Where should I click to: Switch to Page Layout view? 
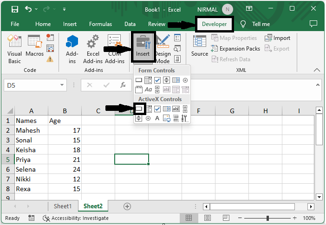(208, 218)
